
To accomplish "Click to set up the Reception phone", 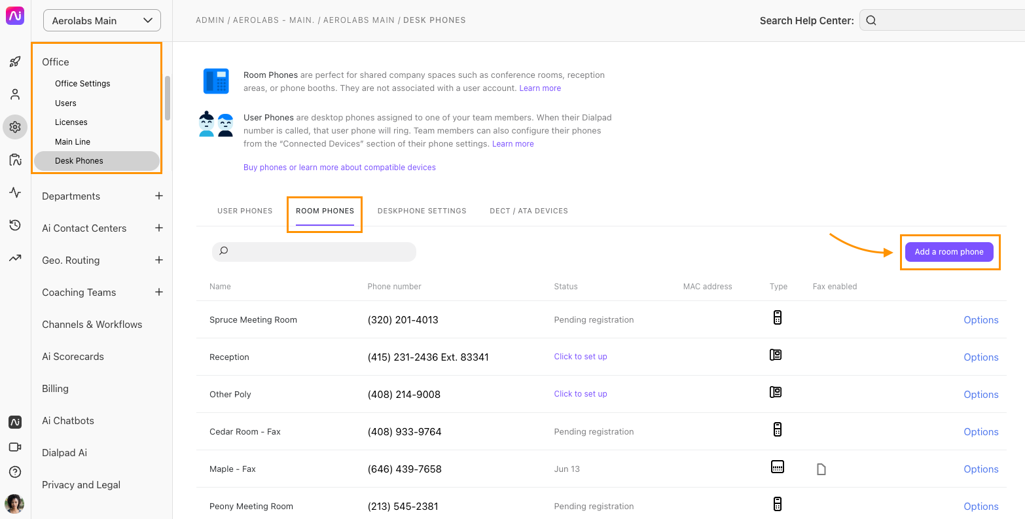I will point(581,357).
